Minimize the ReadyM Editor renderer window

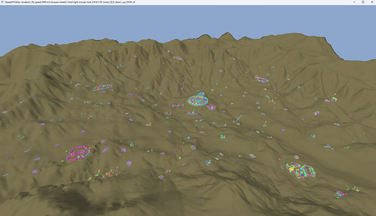pos(354,2)
